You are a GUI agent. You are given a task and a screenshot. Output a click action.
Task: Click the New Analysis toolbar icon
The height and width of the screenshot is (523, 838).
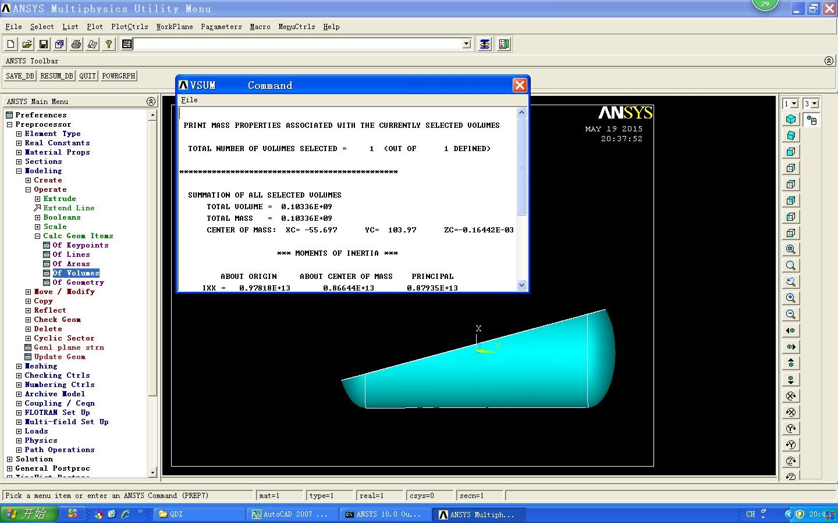11,44
